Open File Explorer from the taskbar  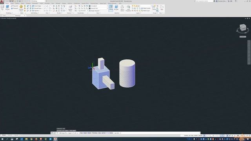26,139
